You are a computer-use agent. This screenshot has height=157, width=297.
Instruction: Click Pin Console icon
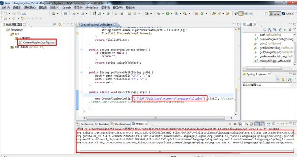269,124
